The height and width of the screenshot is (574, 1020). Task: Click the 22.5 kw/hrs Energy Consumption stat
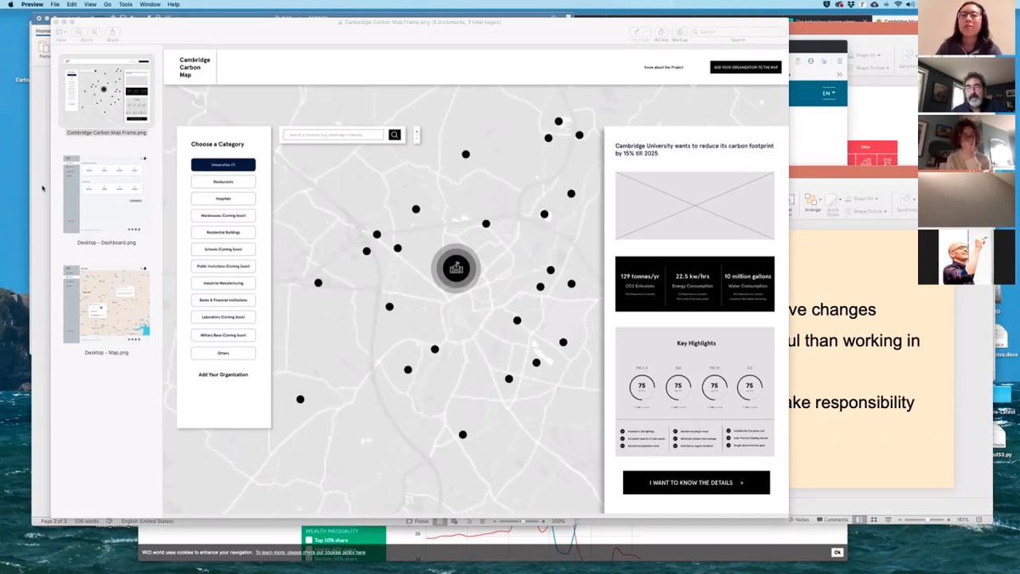tap(694, 283)
